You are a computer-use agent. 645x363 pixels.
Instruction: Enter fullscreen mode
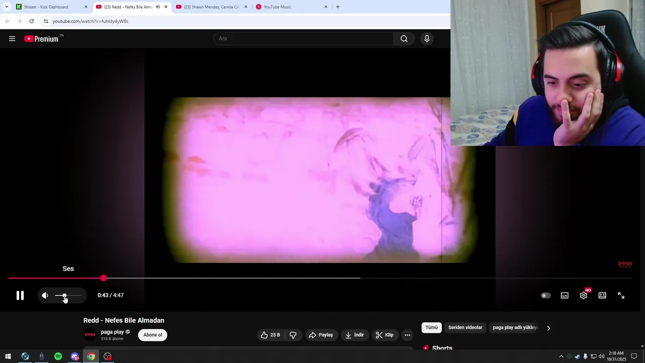[x=621, y=295]
